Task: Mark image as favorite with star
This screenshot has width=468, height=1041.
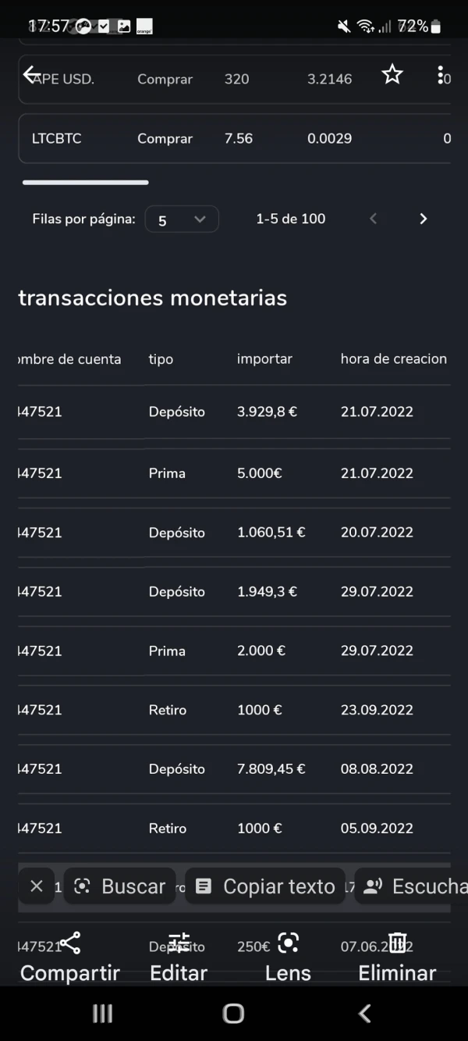Action: [392, 75]
